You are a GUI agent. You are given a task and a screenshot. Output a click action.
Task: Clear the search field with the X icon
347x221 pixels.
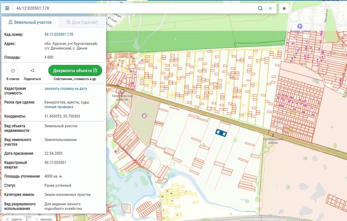tap(270, 8)
